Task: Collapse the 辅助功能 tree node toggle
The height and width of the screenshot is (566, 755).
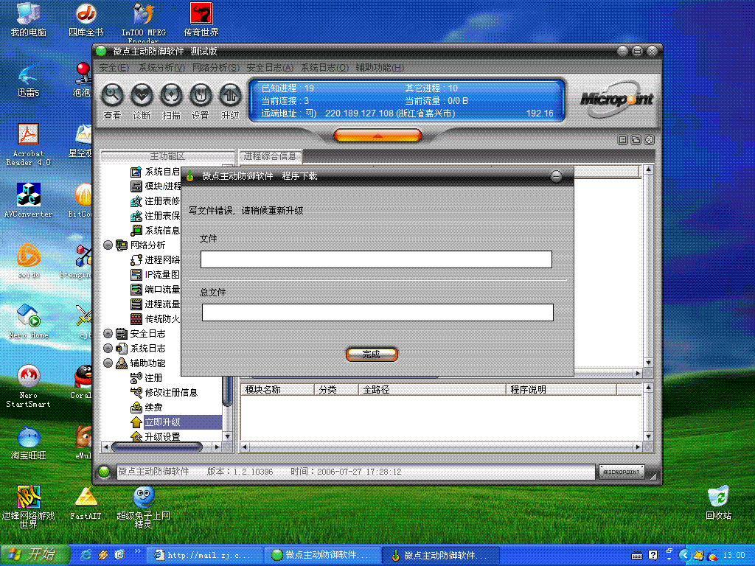Action: 108,363
